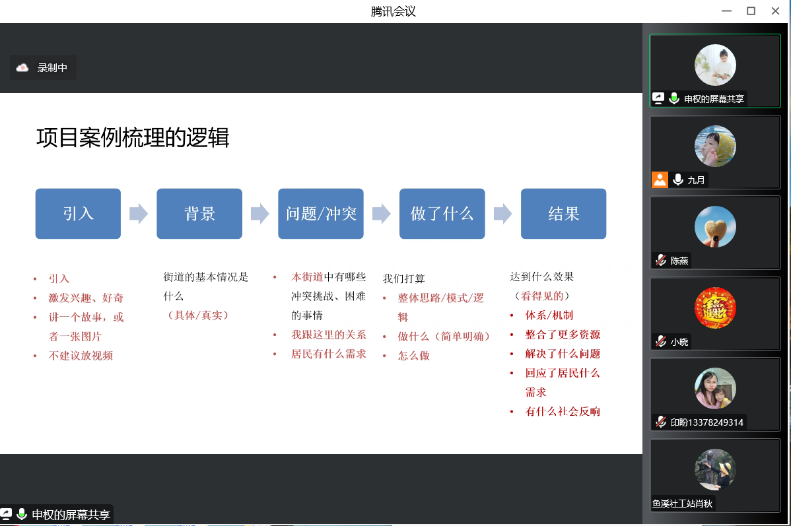Image resolution: width=791 pixels, height=526 pixels.
Task: Click the green microphone icon on 申权's tile
Action: pyautogui.click(x=674, y=98)
